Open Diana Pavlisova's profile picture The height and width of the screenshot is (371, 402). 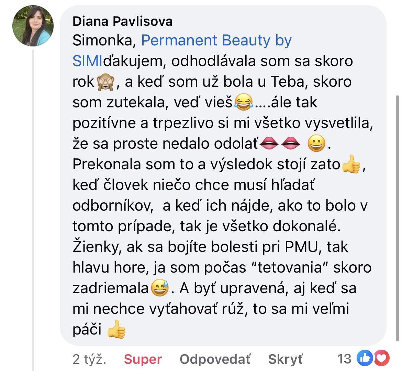[x=33, y=26]
